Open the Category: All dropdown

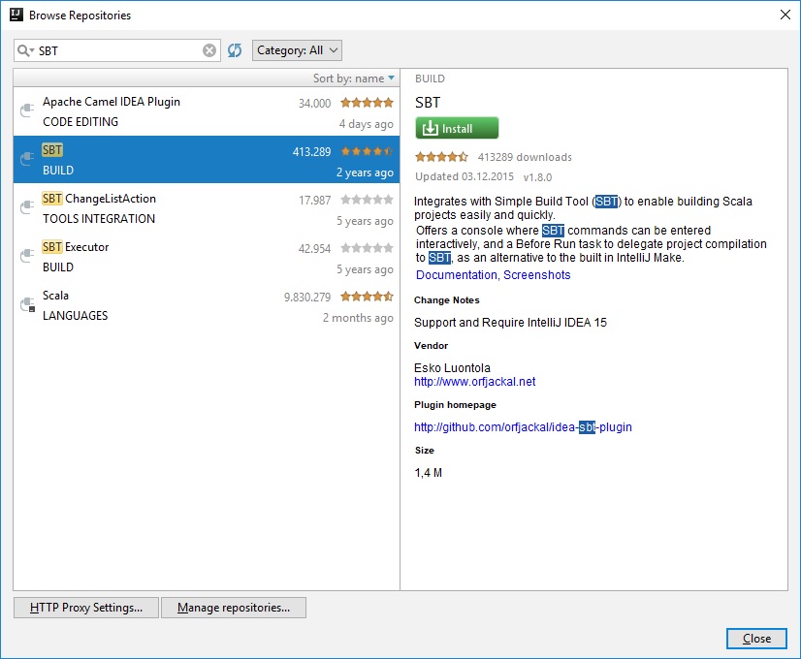pos(297,50)
